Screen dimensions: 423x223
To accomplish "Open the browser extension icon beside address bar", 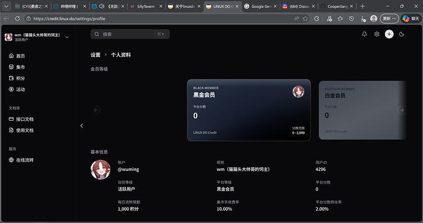I will (x=316, y=18).
